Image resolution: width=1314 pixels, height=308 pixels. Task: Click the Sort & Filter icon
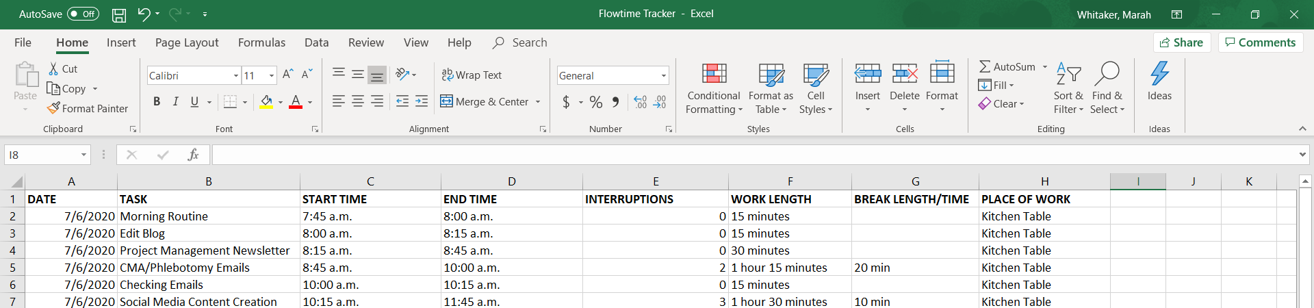[x=1068, y=74]
